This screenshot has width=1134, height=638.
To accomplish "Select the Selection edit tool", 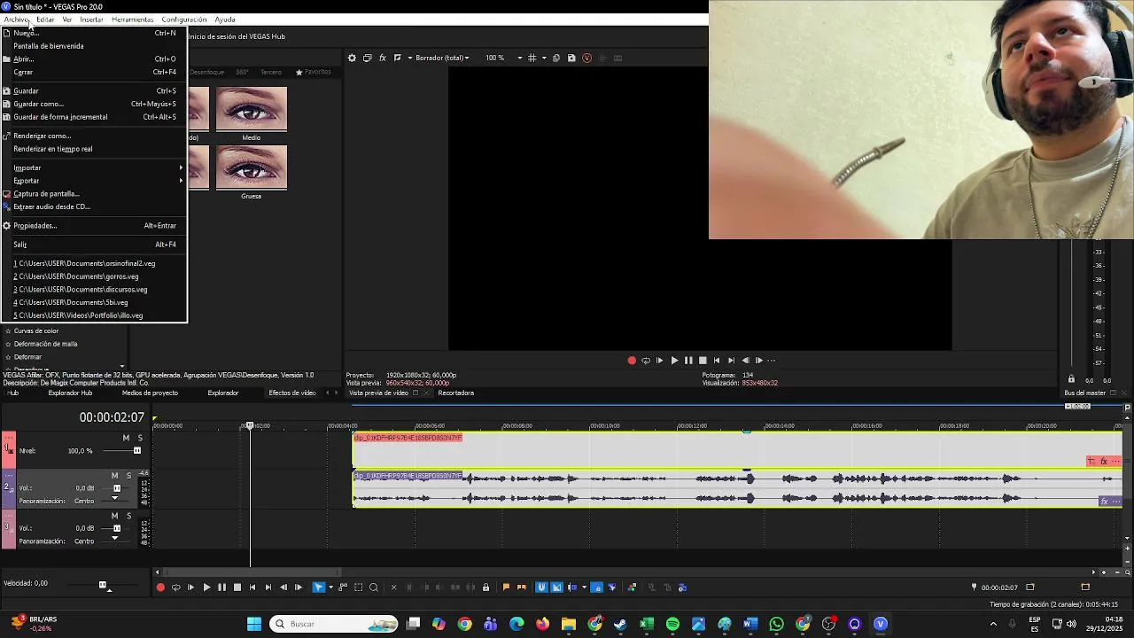I will 358,587.
